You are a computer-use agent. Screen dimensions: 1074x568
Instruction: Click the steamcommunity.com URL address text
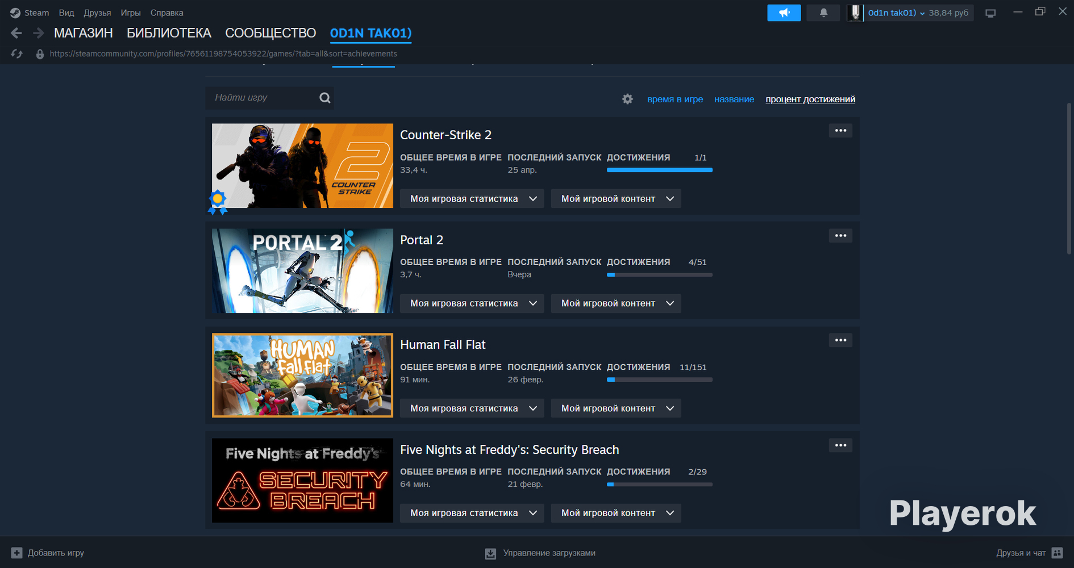coord(223,54)
